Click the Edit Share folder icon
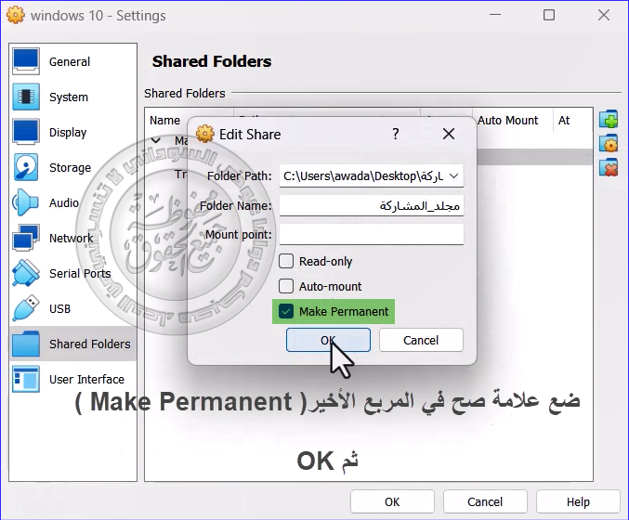 [x=609, y=144]
